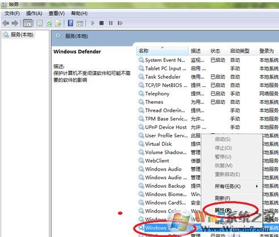The image size is (279, 237).
Task: Click the gear icon beside Task Scheduler
Action: click(x=141, y=77)
